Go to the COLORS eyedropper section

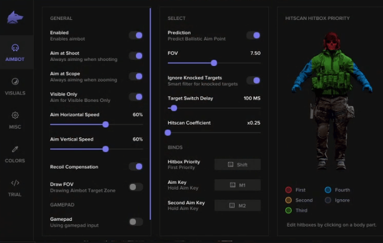(15, 154)
